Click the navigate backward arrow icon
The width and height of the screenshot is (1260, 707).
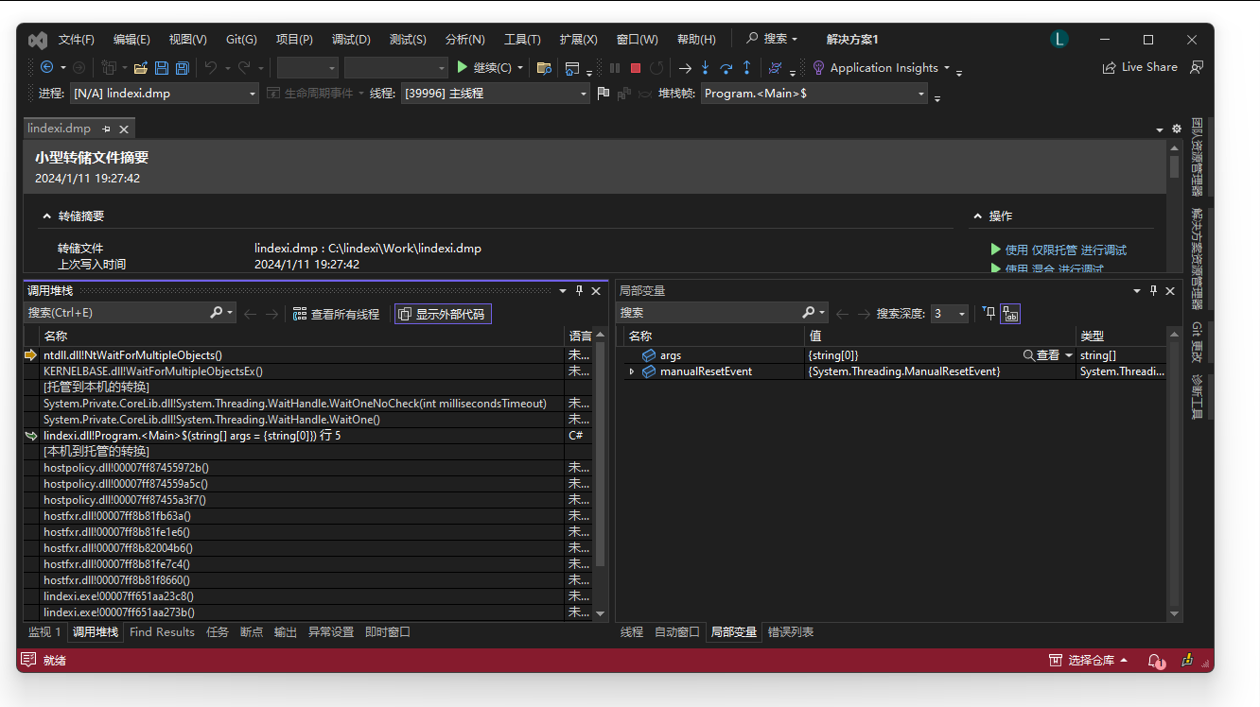46,68
